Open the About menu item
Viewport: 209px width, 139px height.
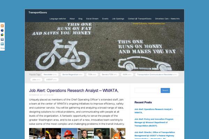72,19
